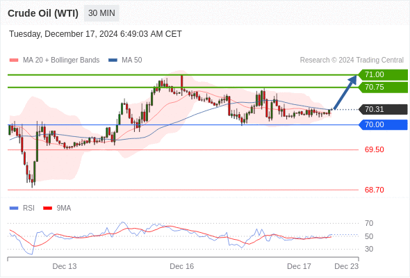Click the Crude Oil (WTI) title
The width and height of the screenshot is (410, 278).
[x=43, y=13]
